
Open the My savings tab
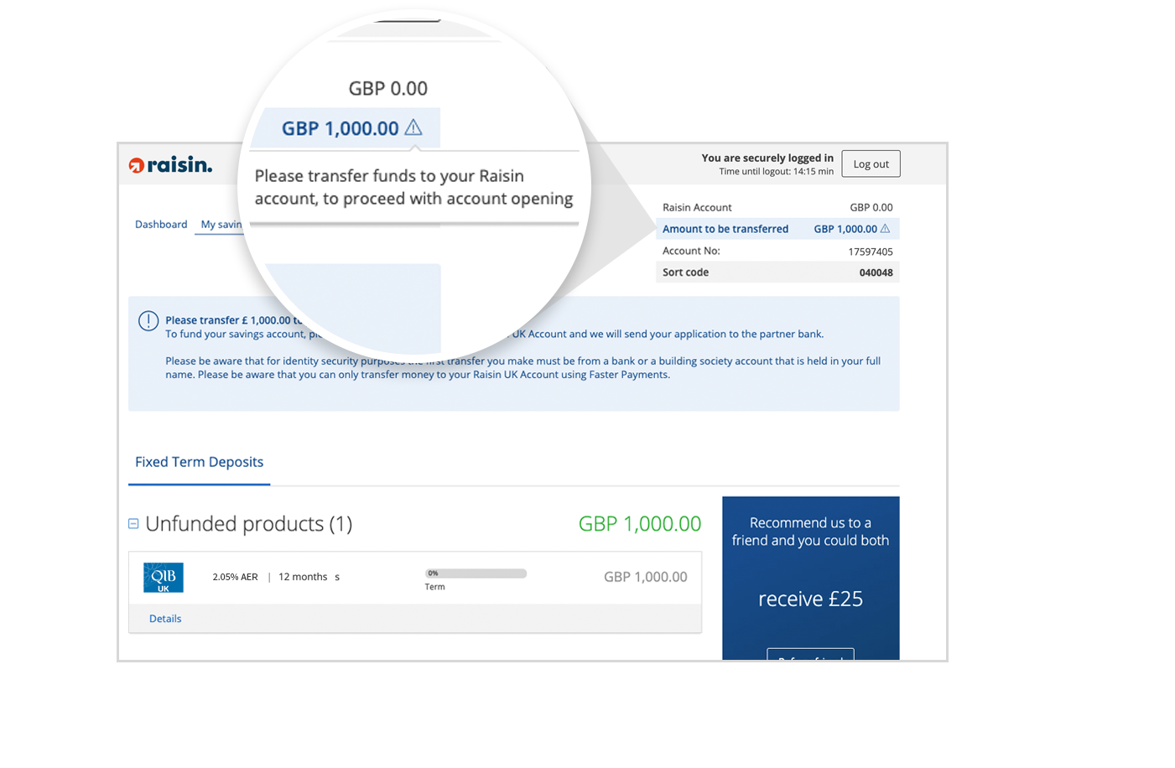tap(221, 224)
